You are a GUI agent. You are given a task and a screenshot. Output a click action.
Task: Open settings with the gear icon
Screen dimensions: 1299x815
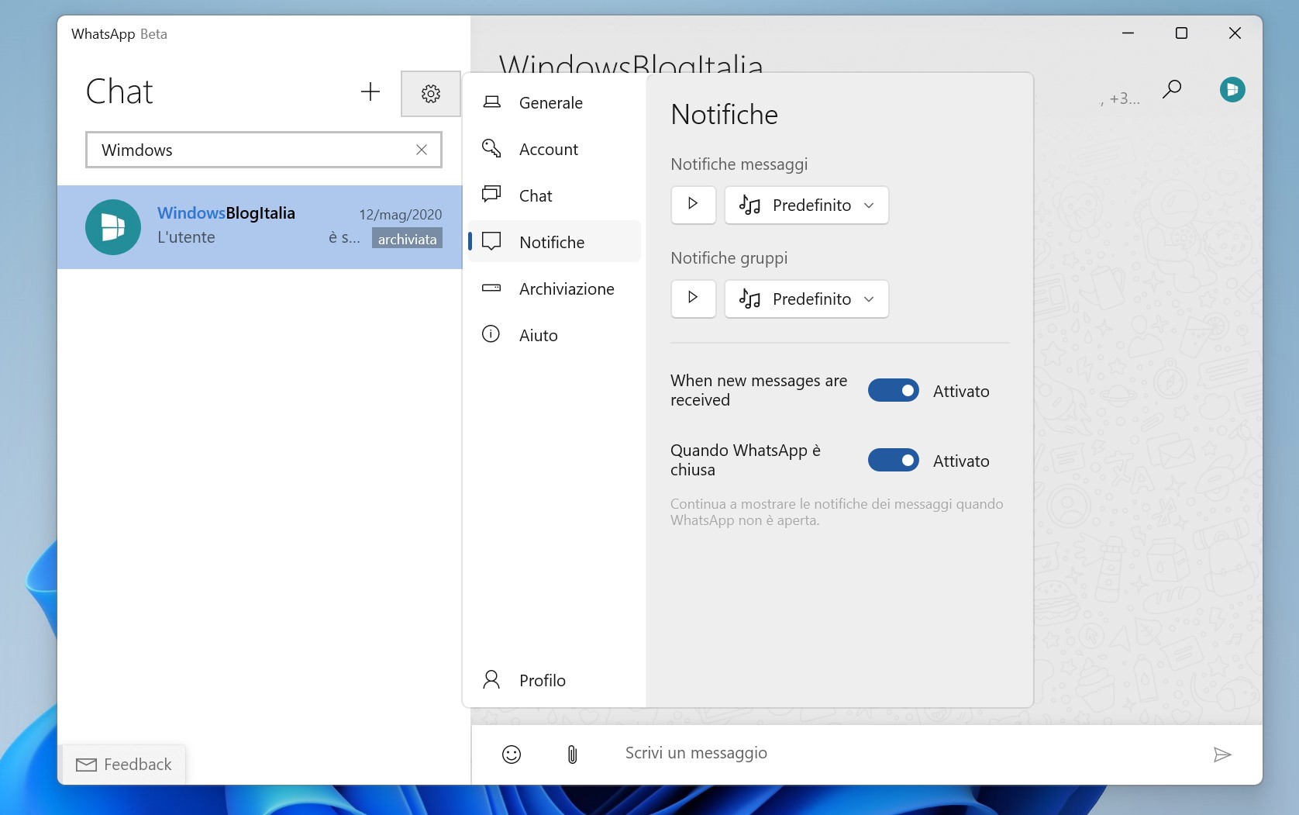point(431,94)
